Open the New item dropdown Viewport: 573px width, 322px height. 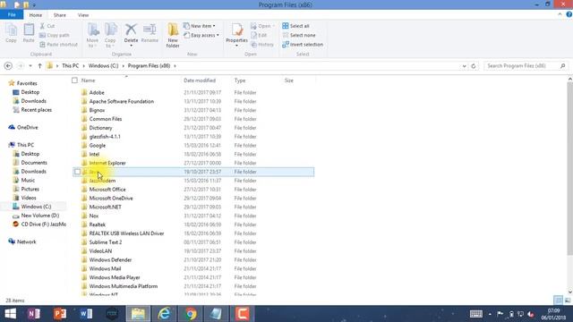point(200,26)
